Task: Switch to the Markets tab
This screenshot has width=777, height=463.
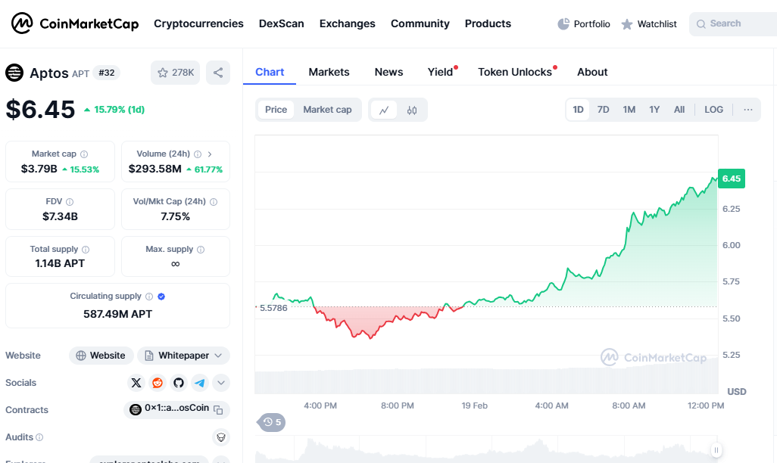Action: click(329, 72)
